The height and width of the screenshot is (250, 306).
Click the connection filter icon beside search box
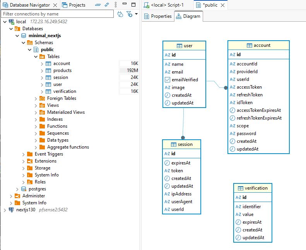(x=120, y=14)
